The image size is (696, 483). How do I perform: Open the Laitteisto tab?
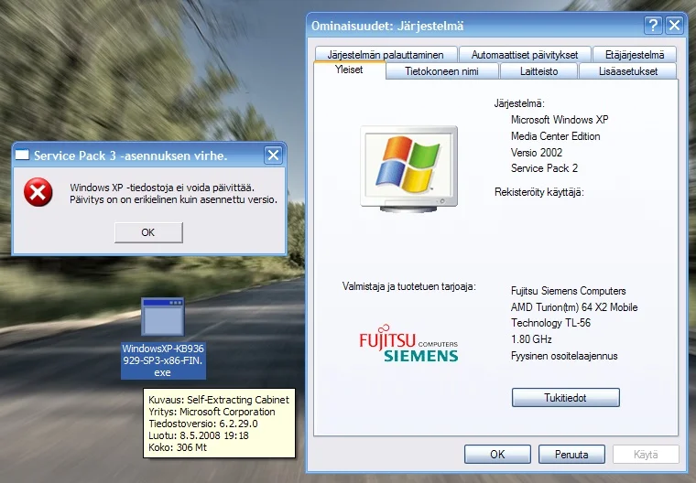[x=538, y=71]
